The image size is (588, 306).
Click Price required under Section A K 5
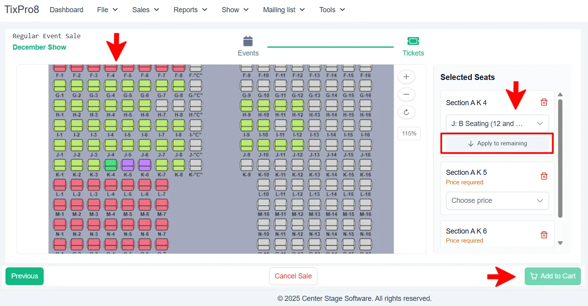(x=465, y=182)
